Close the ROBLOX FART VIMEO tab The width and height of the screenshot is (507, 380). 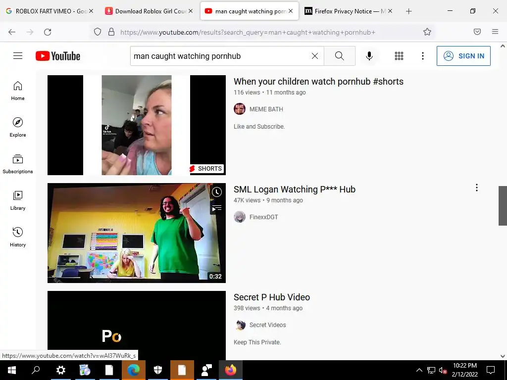pyautogui.click(x=91, y=11)
